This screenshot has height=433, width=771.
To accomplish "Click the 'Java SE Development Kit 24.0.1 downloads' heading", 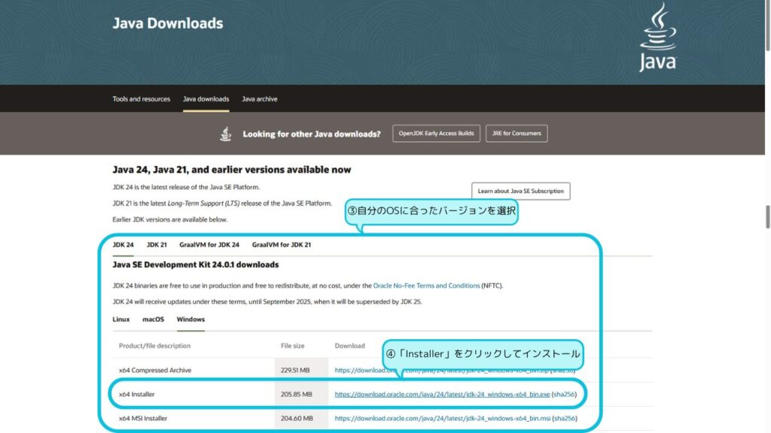I will [x=196, y=265].
